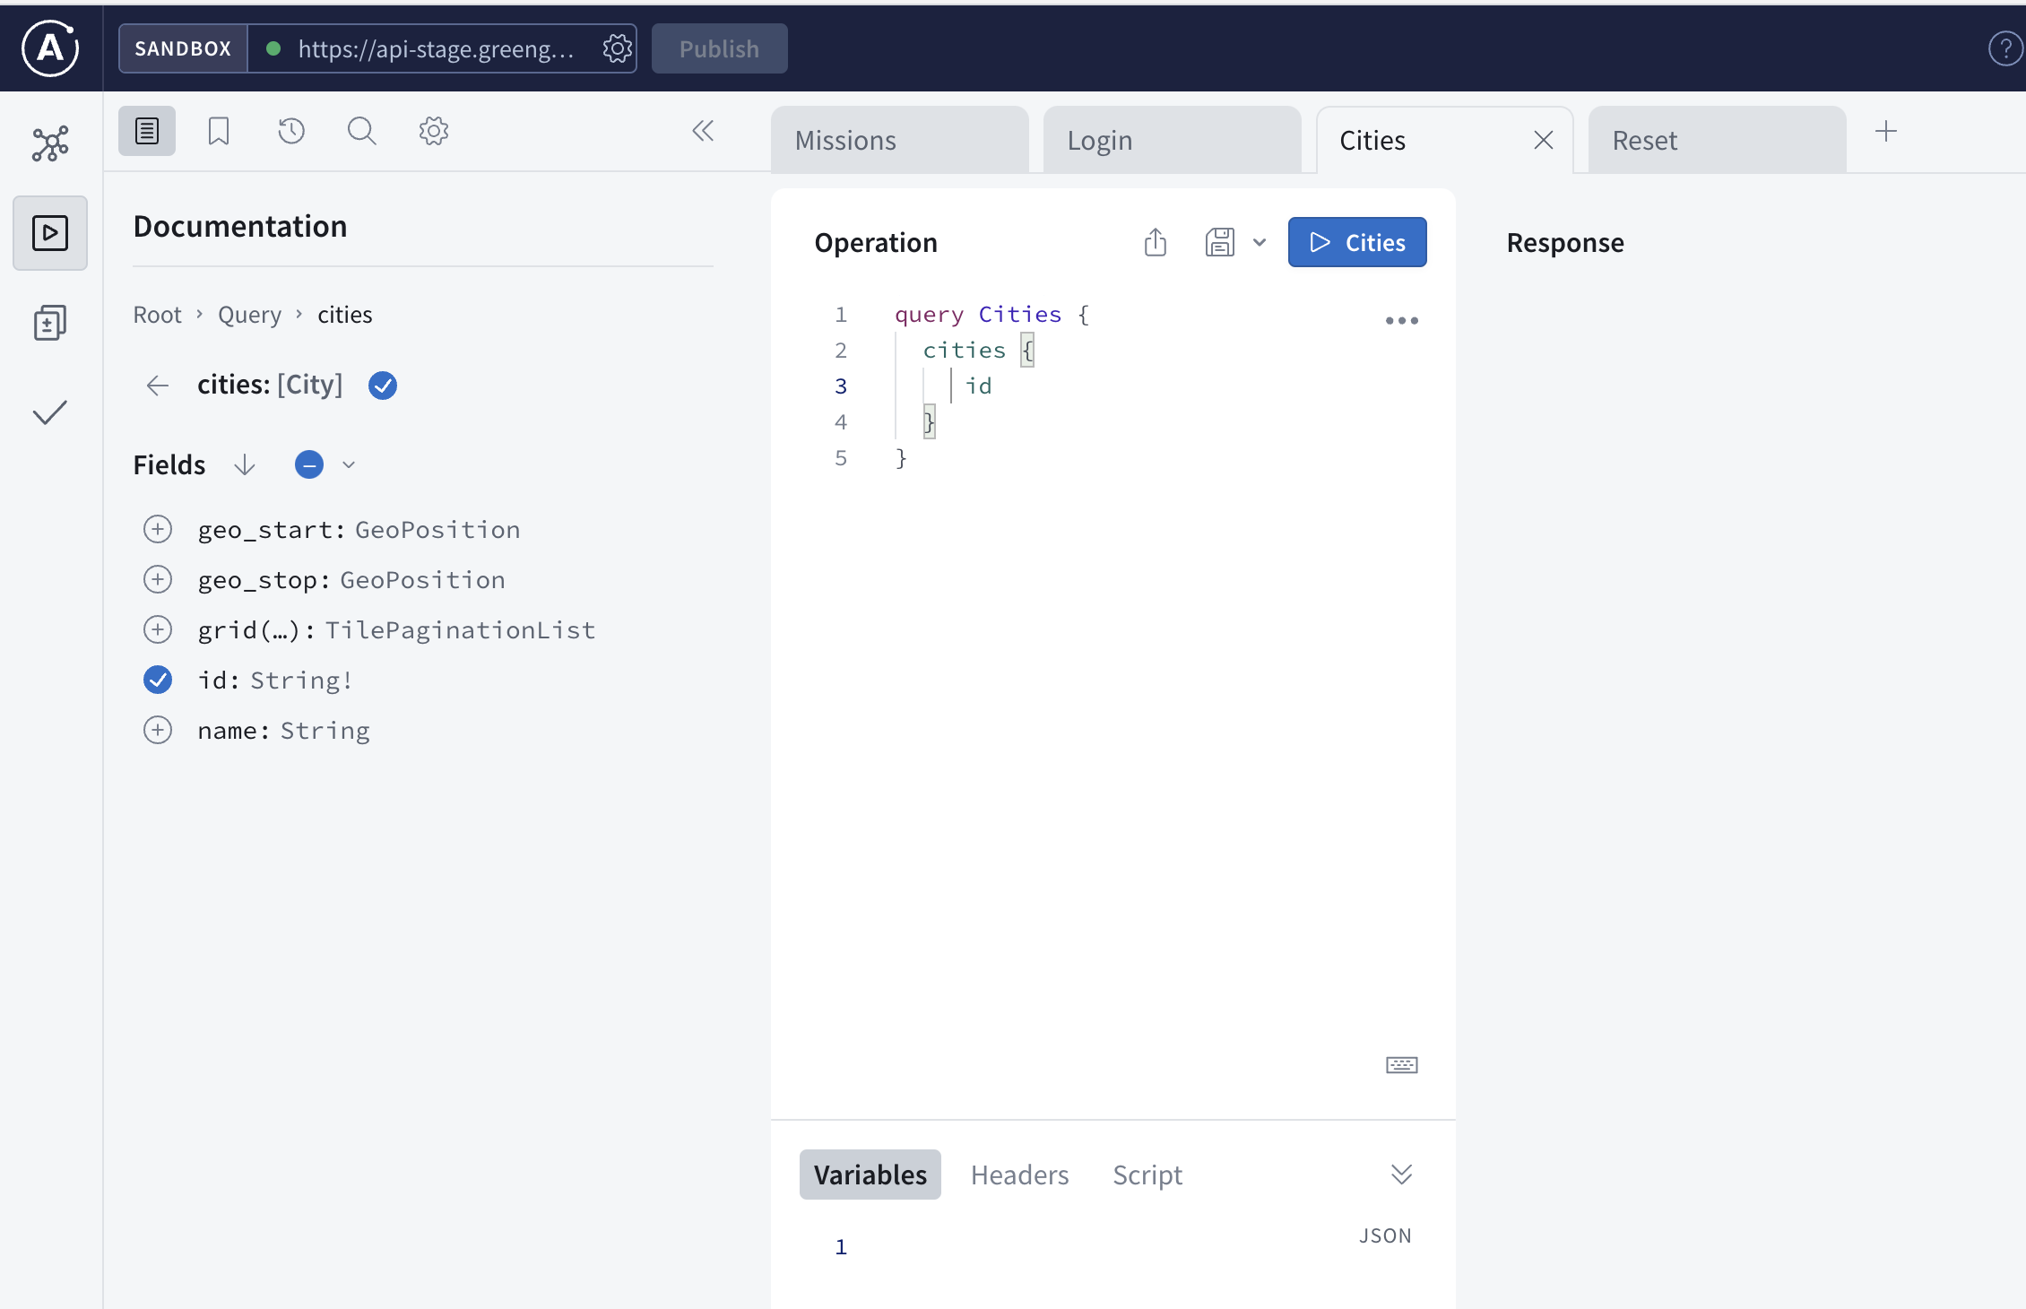
Task: Open fields selection options chevron
Action: click(x=349, y=464)
